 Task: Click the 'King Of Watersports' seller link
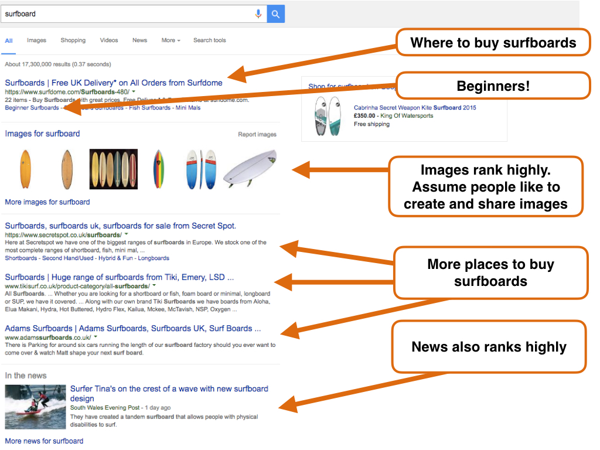pos(407,116)
